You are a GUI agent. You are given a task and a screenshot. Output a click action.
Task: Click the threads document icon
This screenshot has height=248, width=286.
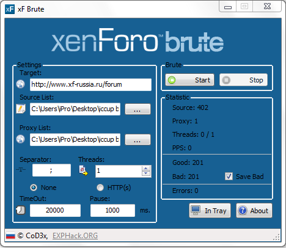pyautogui.click(x=83, y=170)
